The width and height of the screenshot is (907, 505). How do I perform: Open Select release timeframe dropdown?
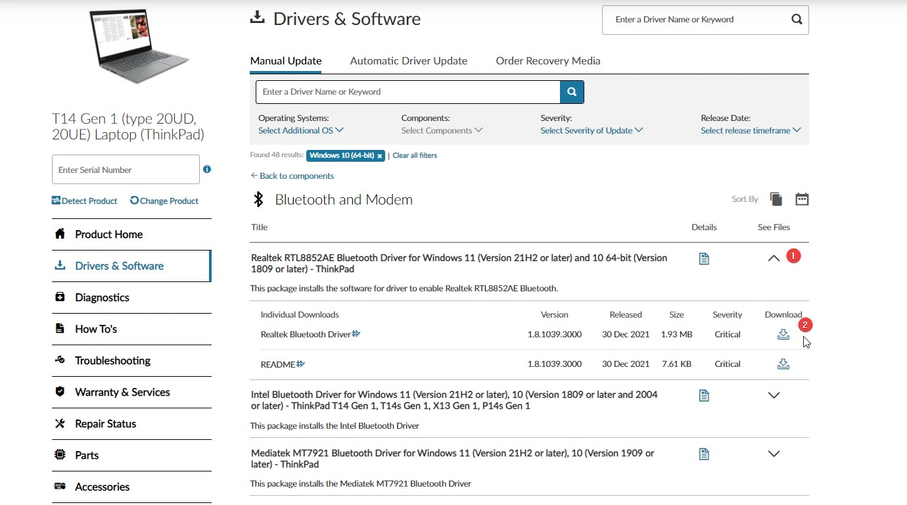tap(751, 130)
